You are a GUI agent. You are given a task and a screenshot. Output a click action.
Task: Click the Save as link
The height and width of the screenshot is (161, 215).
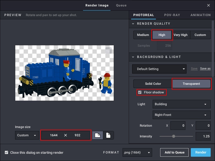click(205, 69)
